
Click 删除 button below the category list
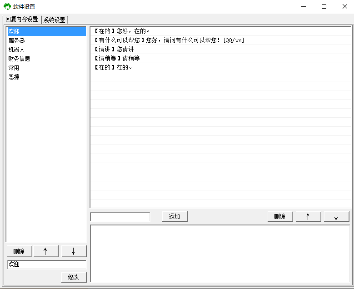point(19,251)
